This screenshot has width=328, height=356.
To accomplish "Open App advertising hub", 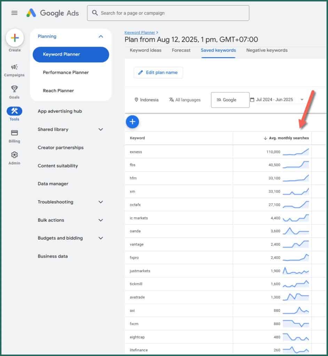I will (60, 111).
